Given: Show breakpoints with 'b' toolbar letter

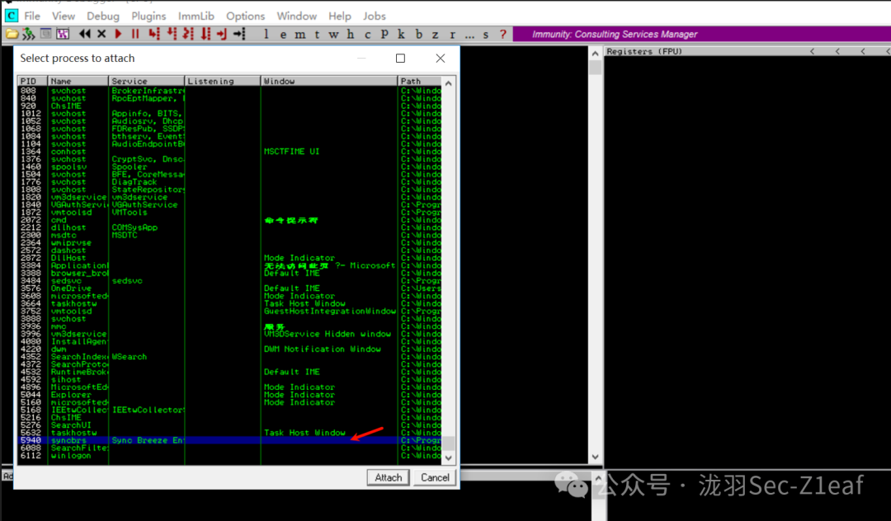Looking at the screenshot, I should pos(419,34).
